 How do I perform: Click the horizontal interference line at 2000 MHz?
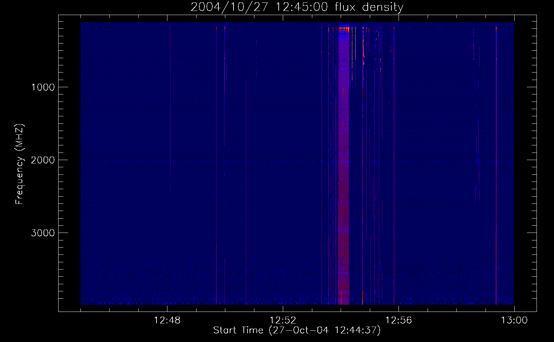297,161
